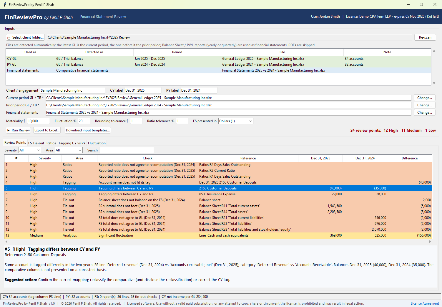This screenshot has width=442, height=307.
Task: Click Change for Financial statements
Action: tap(425, 113)
